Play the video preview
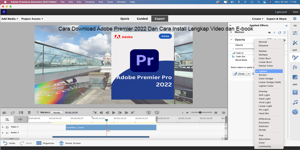This screenshot has width=300, height=150. pos(114,112)
